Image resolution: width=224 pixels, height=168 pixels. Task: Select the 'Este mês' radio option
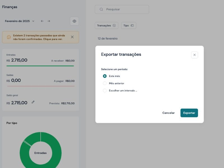[x=105, y=76]
